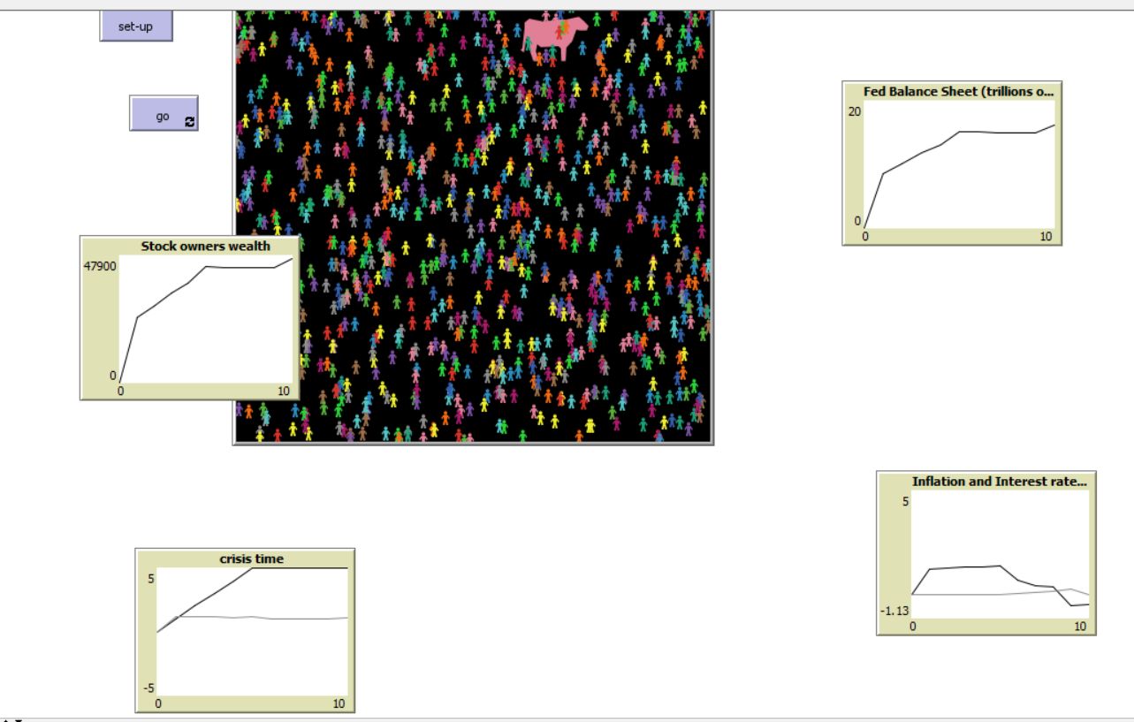Click the -1.13 y-axis minimum label
Screen dimensions: 1134x722
(894, 611)
